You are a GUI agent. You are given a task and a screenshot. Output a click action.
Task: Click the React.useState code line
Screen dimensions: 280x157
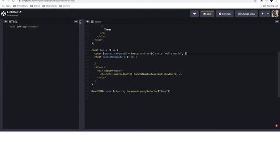point(141,54)
